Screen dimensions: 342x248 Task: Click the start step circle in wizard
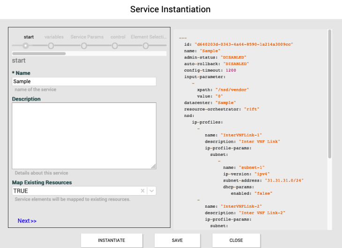tap(25, 46)
